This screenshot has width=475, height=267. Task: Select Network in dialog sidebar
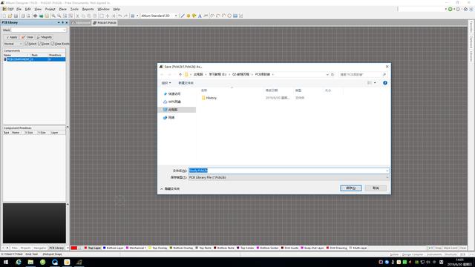(168, 117)
